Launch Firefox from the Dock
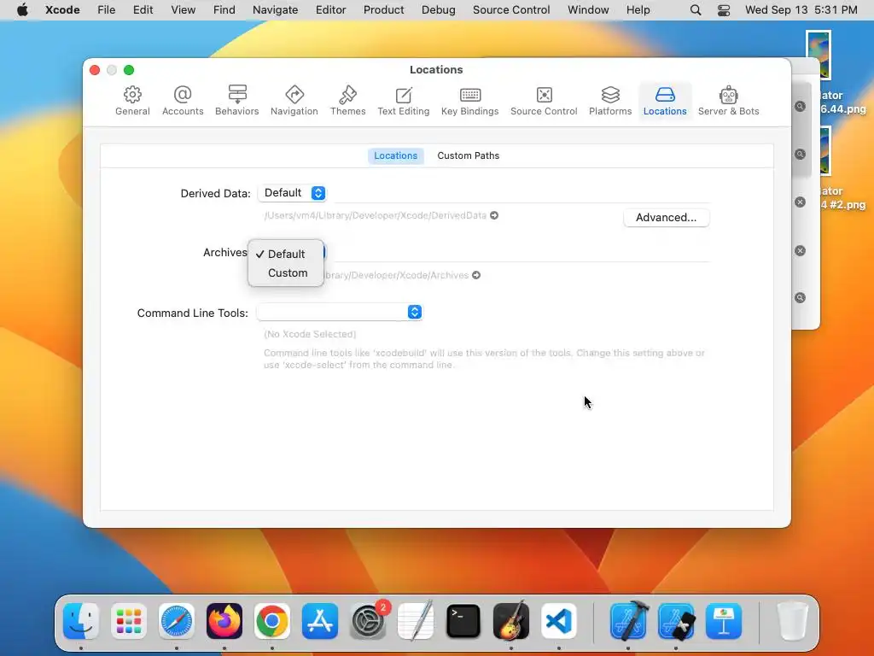874x656 pixels. pyautogui.click(x=224, y=621)
